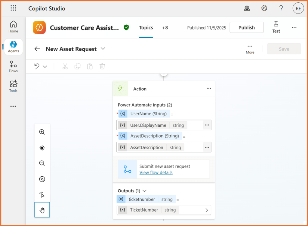Switch to the Topics tab
Image resolution: width=308 pixels, height=226 pixels.
[x=146, y=27]
